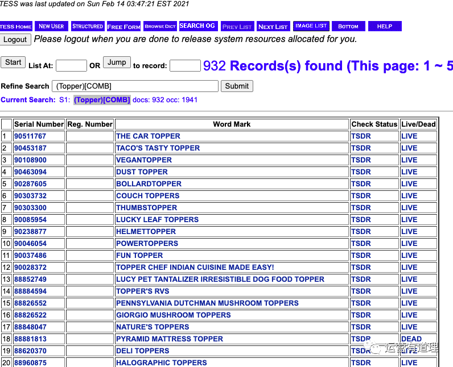453x367 pixels.
Task: Open TSDR status for COUCH TOPPERS
Action: click(361, 196)
